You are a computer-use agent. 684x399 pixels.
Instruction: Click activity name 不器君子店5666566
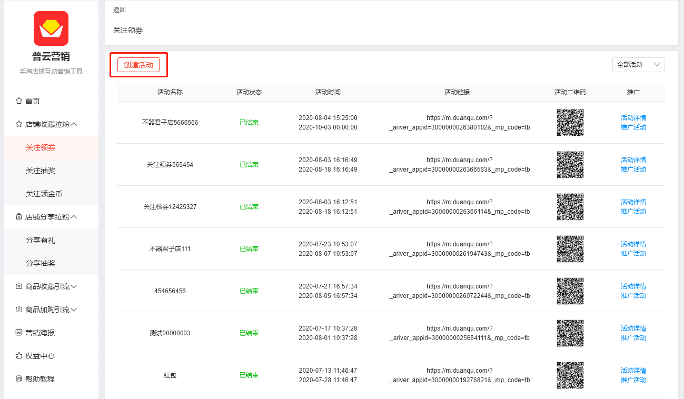click(170, 123)
